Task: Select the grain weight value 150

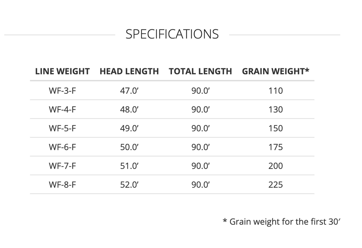Action: pos(275,128)
